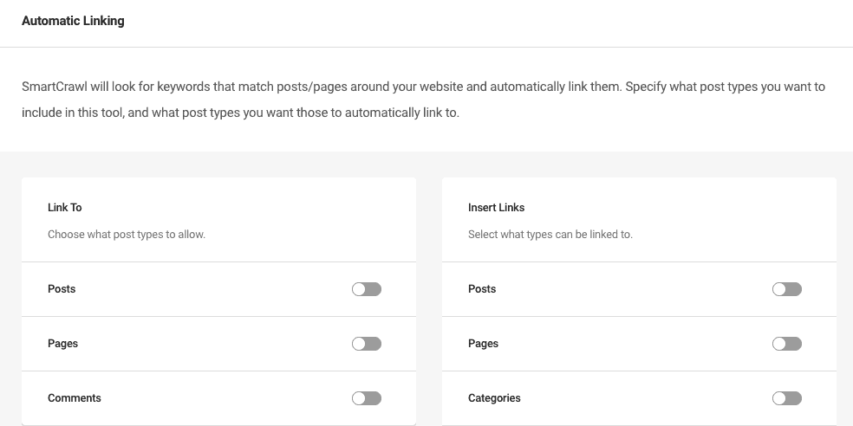Click the Pages label in Insert Links card
853x426 pixels.
483,344
